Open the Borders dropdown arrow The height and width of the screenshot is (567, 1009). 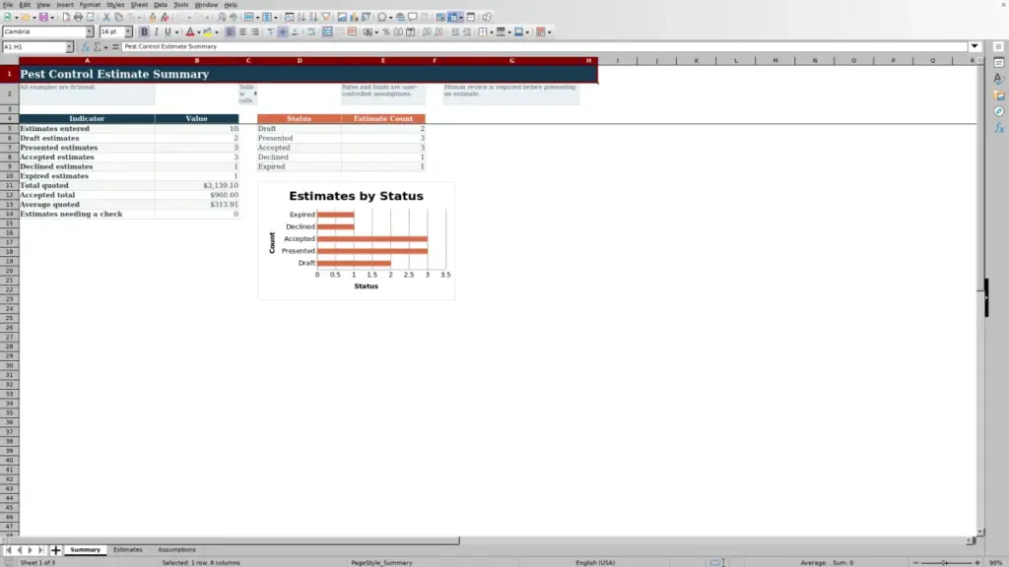pyautogui.click(x=492, y=32)
